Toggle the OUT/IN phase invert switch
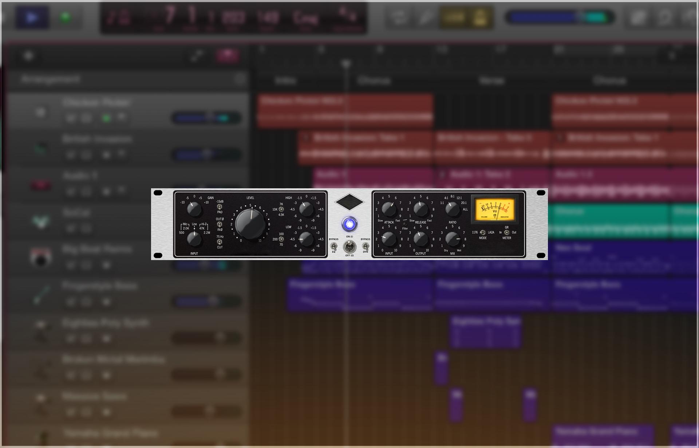This screenshot has width=699, height=448. pos(220,225)
